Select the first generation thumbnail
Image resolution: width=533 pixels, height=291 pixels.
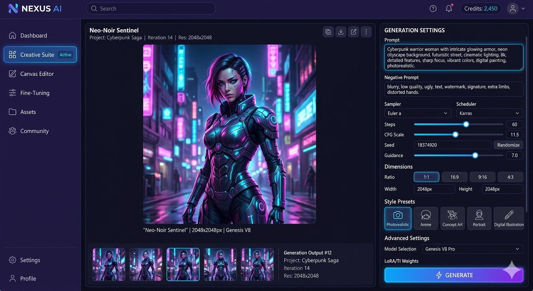109,264
